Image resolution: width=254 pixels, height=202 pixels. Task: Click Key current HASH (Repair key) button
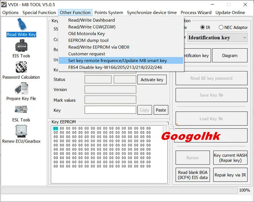[230, 158]
